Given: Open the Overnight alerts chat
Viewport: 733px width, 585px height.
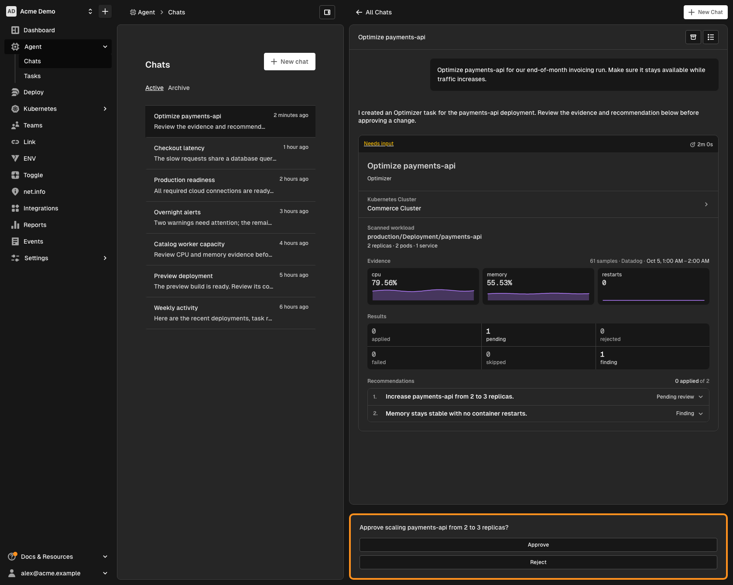Looking at the screenshot, I should (x=230, y=217).
